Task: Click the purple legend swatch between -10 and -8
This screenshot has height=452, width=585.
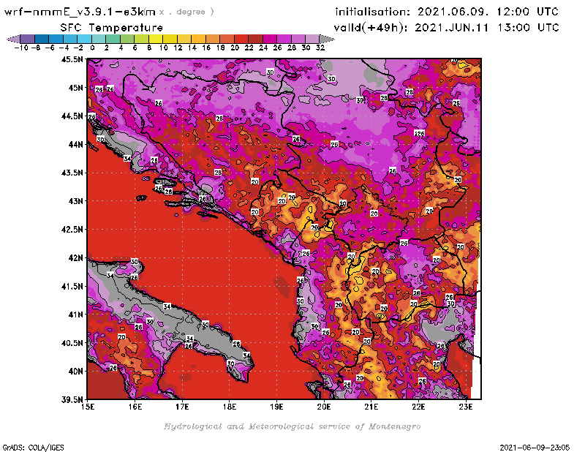Action: click(28, 39)
